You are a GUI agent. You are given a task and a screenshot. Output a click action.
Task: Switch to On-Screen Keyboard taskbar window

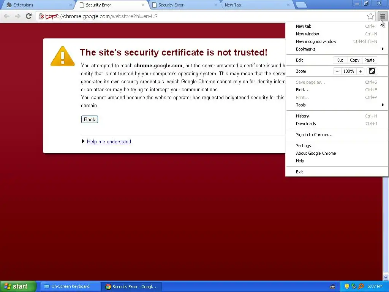pyautogui.click(x=70, y=287)
